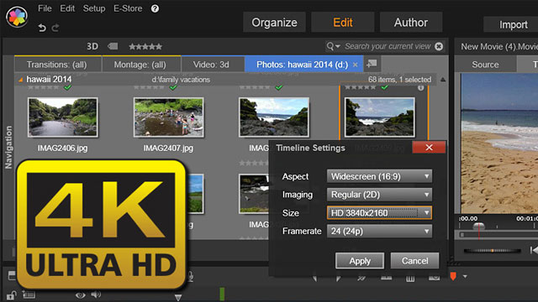This screenshot has height=302, width=538.
Task: Click the beach preview image
Action: [499, 143]
